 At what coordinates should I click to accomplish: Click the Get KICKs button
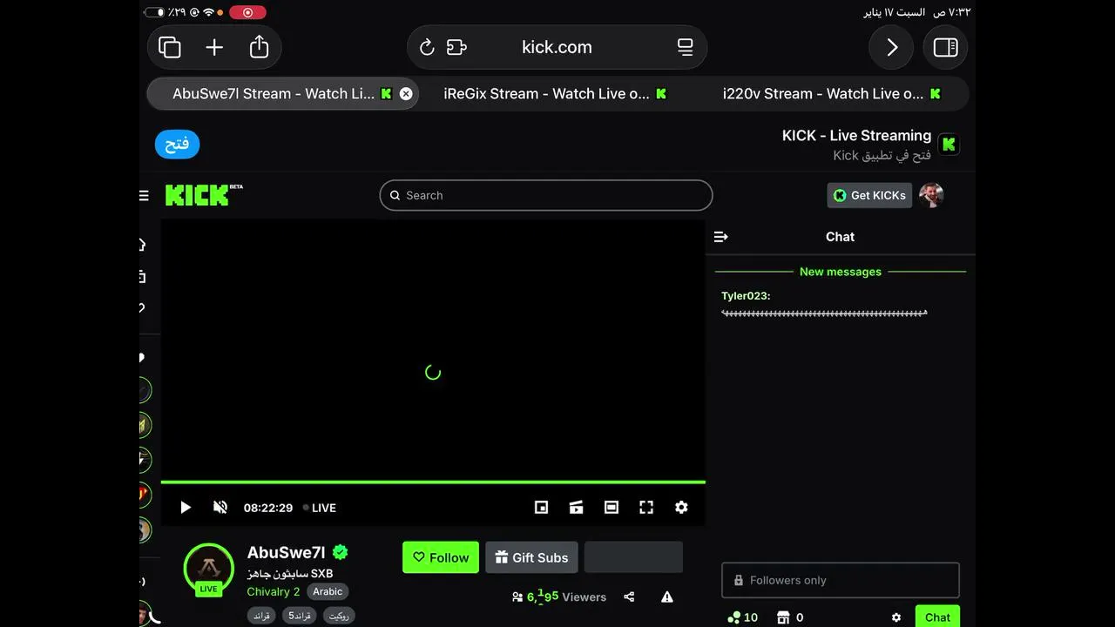(869, 195)
